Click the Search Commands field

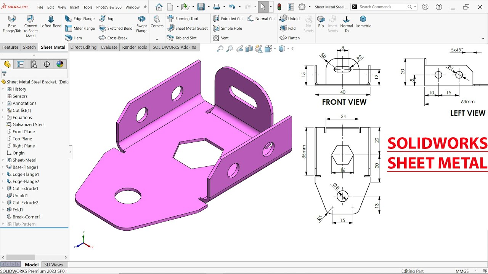click(x=384, y=7)
